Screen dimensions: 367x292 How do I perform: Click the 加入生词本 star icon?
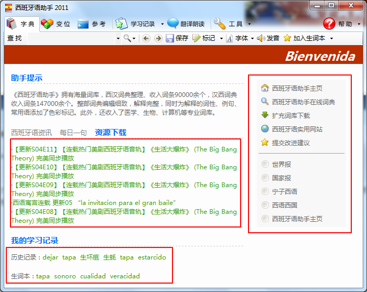click(x=287, y=38)
